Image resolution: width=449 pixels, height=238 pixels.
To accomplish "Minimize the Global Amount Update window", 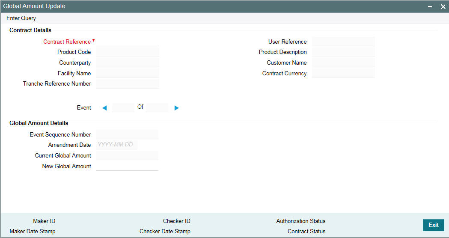I will [x=430, y=6].
